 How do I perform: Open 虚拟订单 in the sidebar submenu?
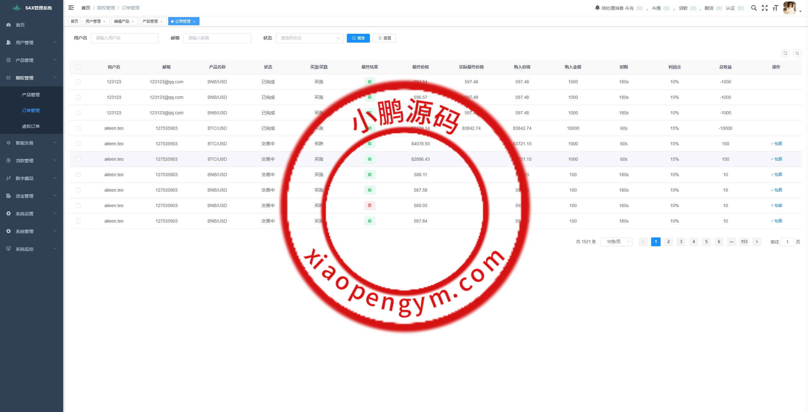coord(31,126)
